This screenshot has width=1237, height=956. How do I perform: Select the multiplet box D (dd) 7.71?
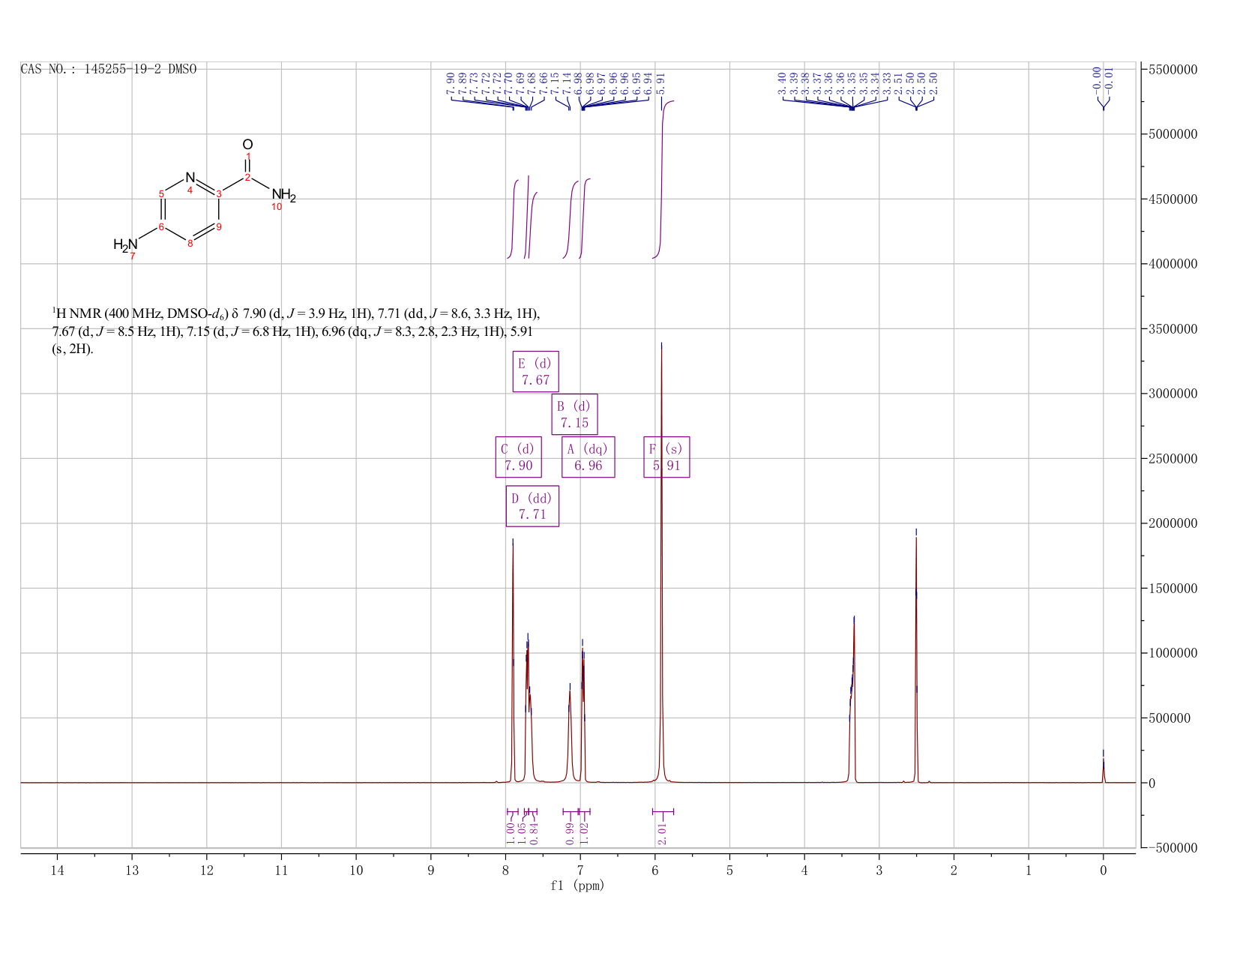(x=532, y=506)
